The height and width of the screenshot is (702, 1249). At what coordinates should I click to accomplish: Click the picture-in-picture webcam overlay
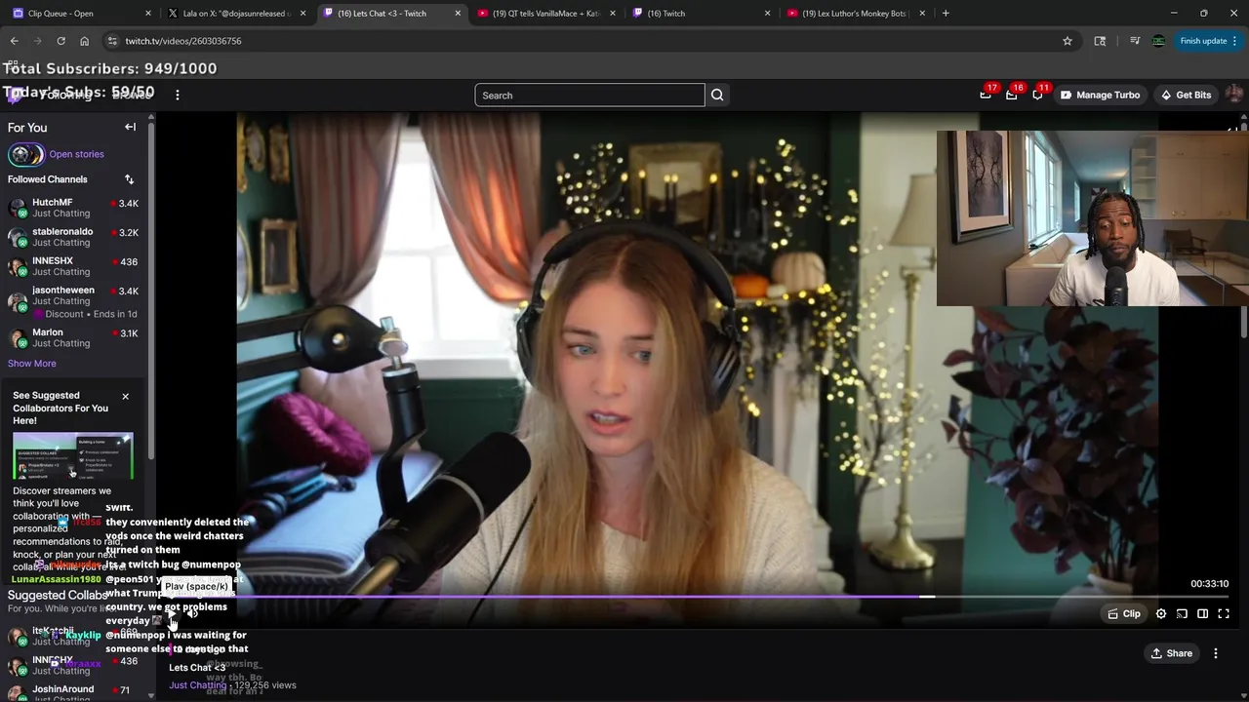pyautogui.click(x=1092, y=218)
